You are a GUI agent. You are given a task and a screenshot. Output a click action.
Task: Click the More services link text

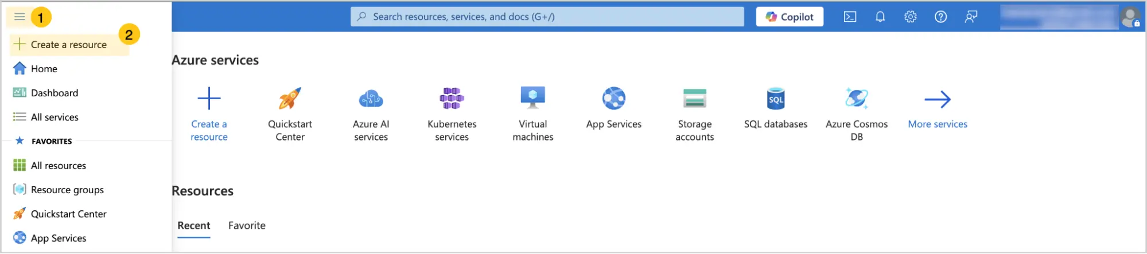(x=938, y=124)
